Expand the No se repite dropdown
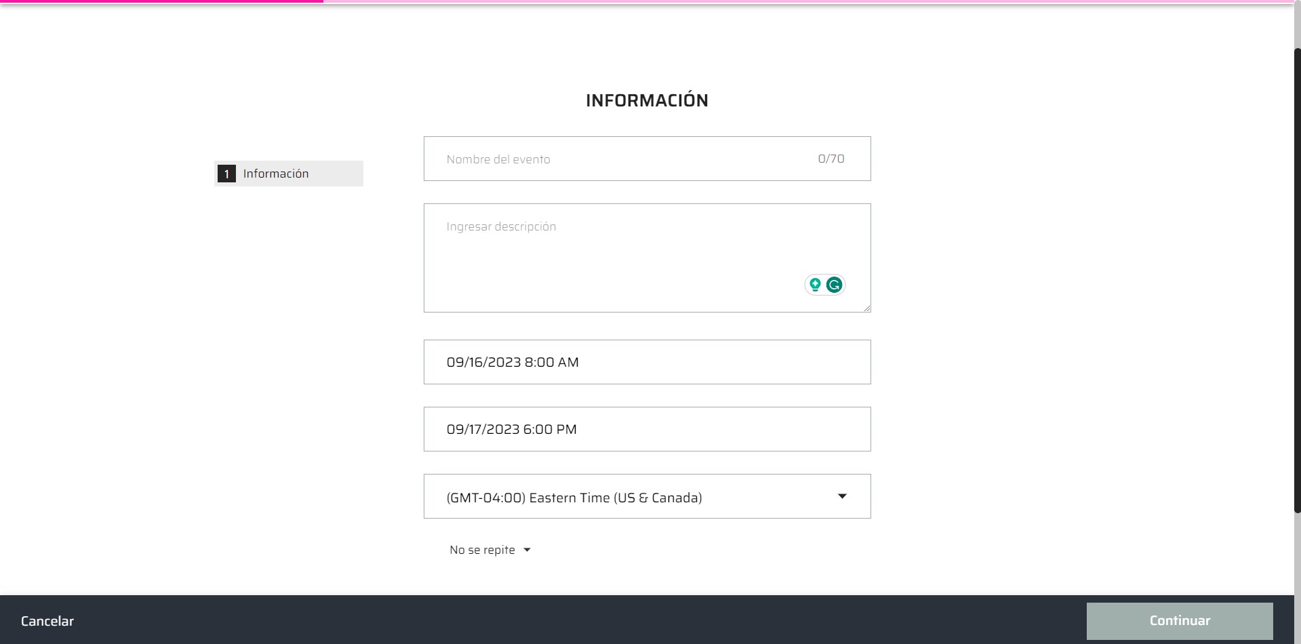 (x=489, y=550)
